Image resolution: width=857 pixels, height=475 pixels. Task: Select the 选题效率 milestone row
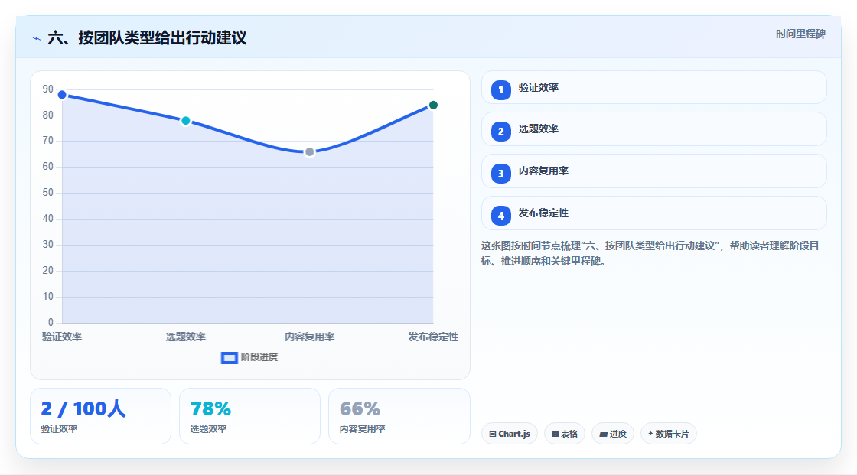point(653,129)
